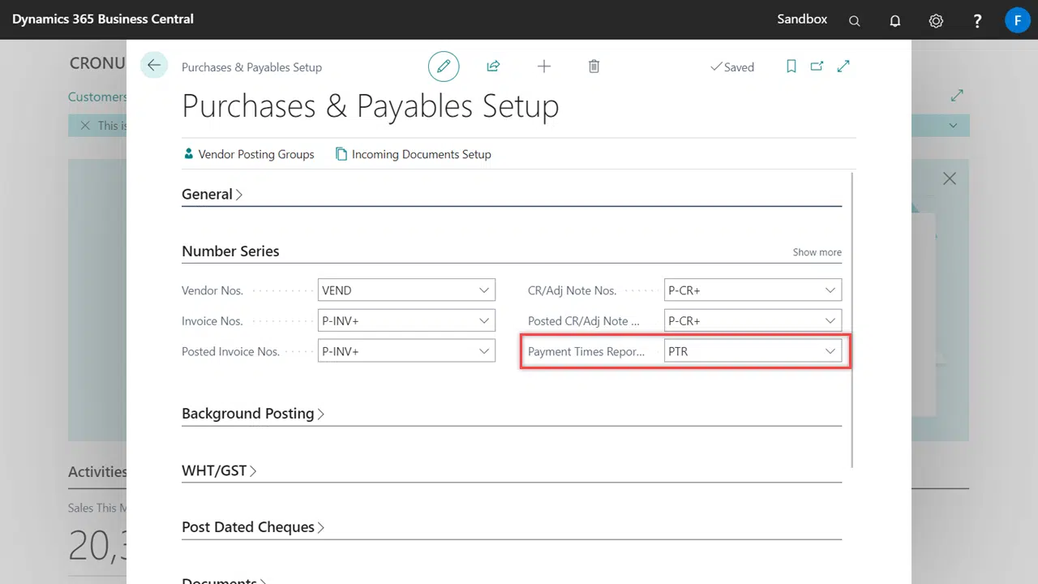Screen dimensions: 1038x584
Task: Click the bookmark icon
Action: pyautogui.click(x=791, y=67)
